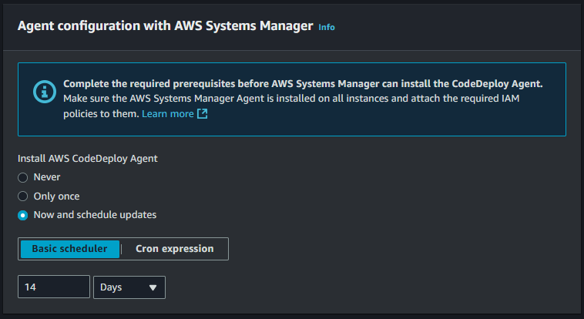Click the circled info icon in the alert
Viewport: 584px width, 319px height.
point(45,91)
